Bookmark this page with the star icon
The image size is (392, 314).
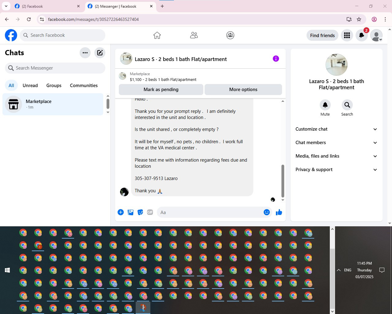tap(359, 19)
